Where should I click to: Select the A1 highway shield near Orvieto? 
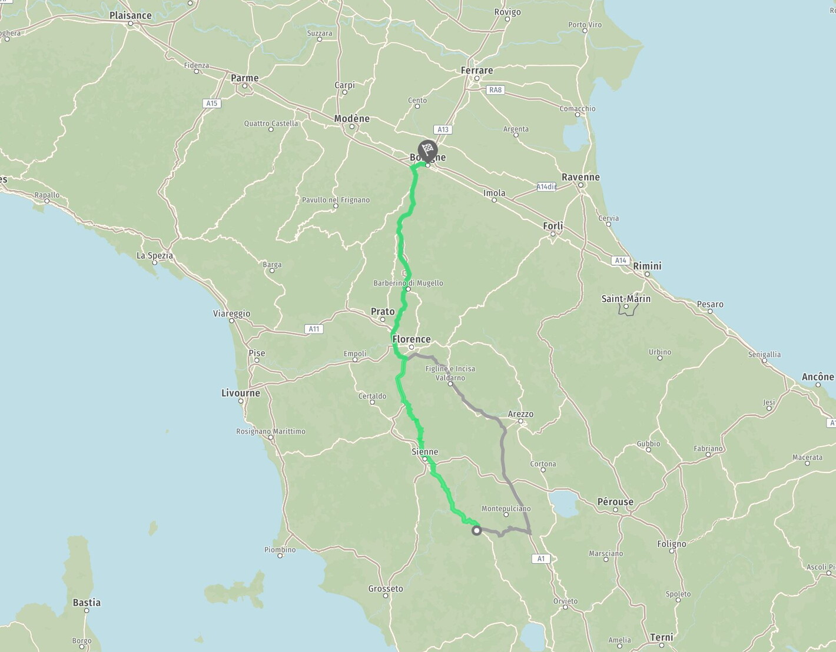coord(542,558)
